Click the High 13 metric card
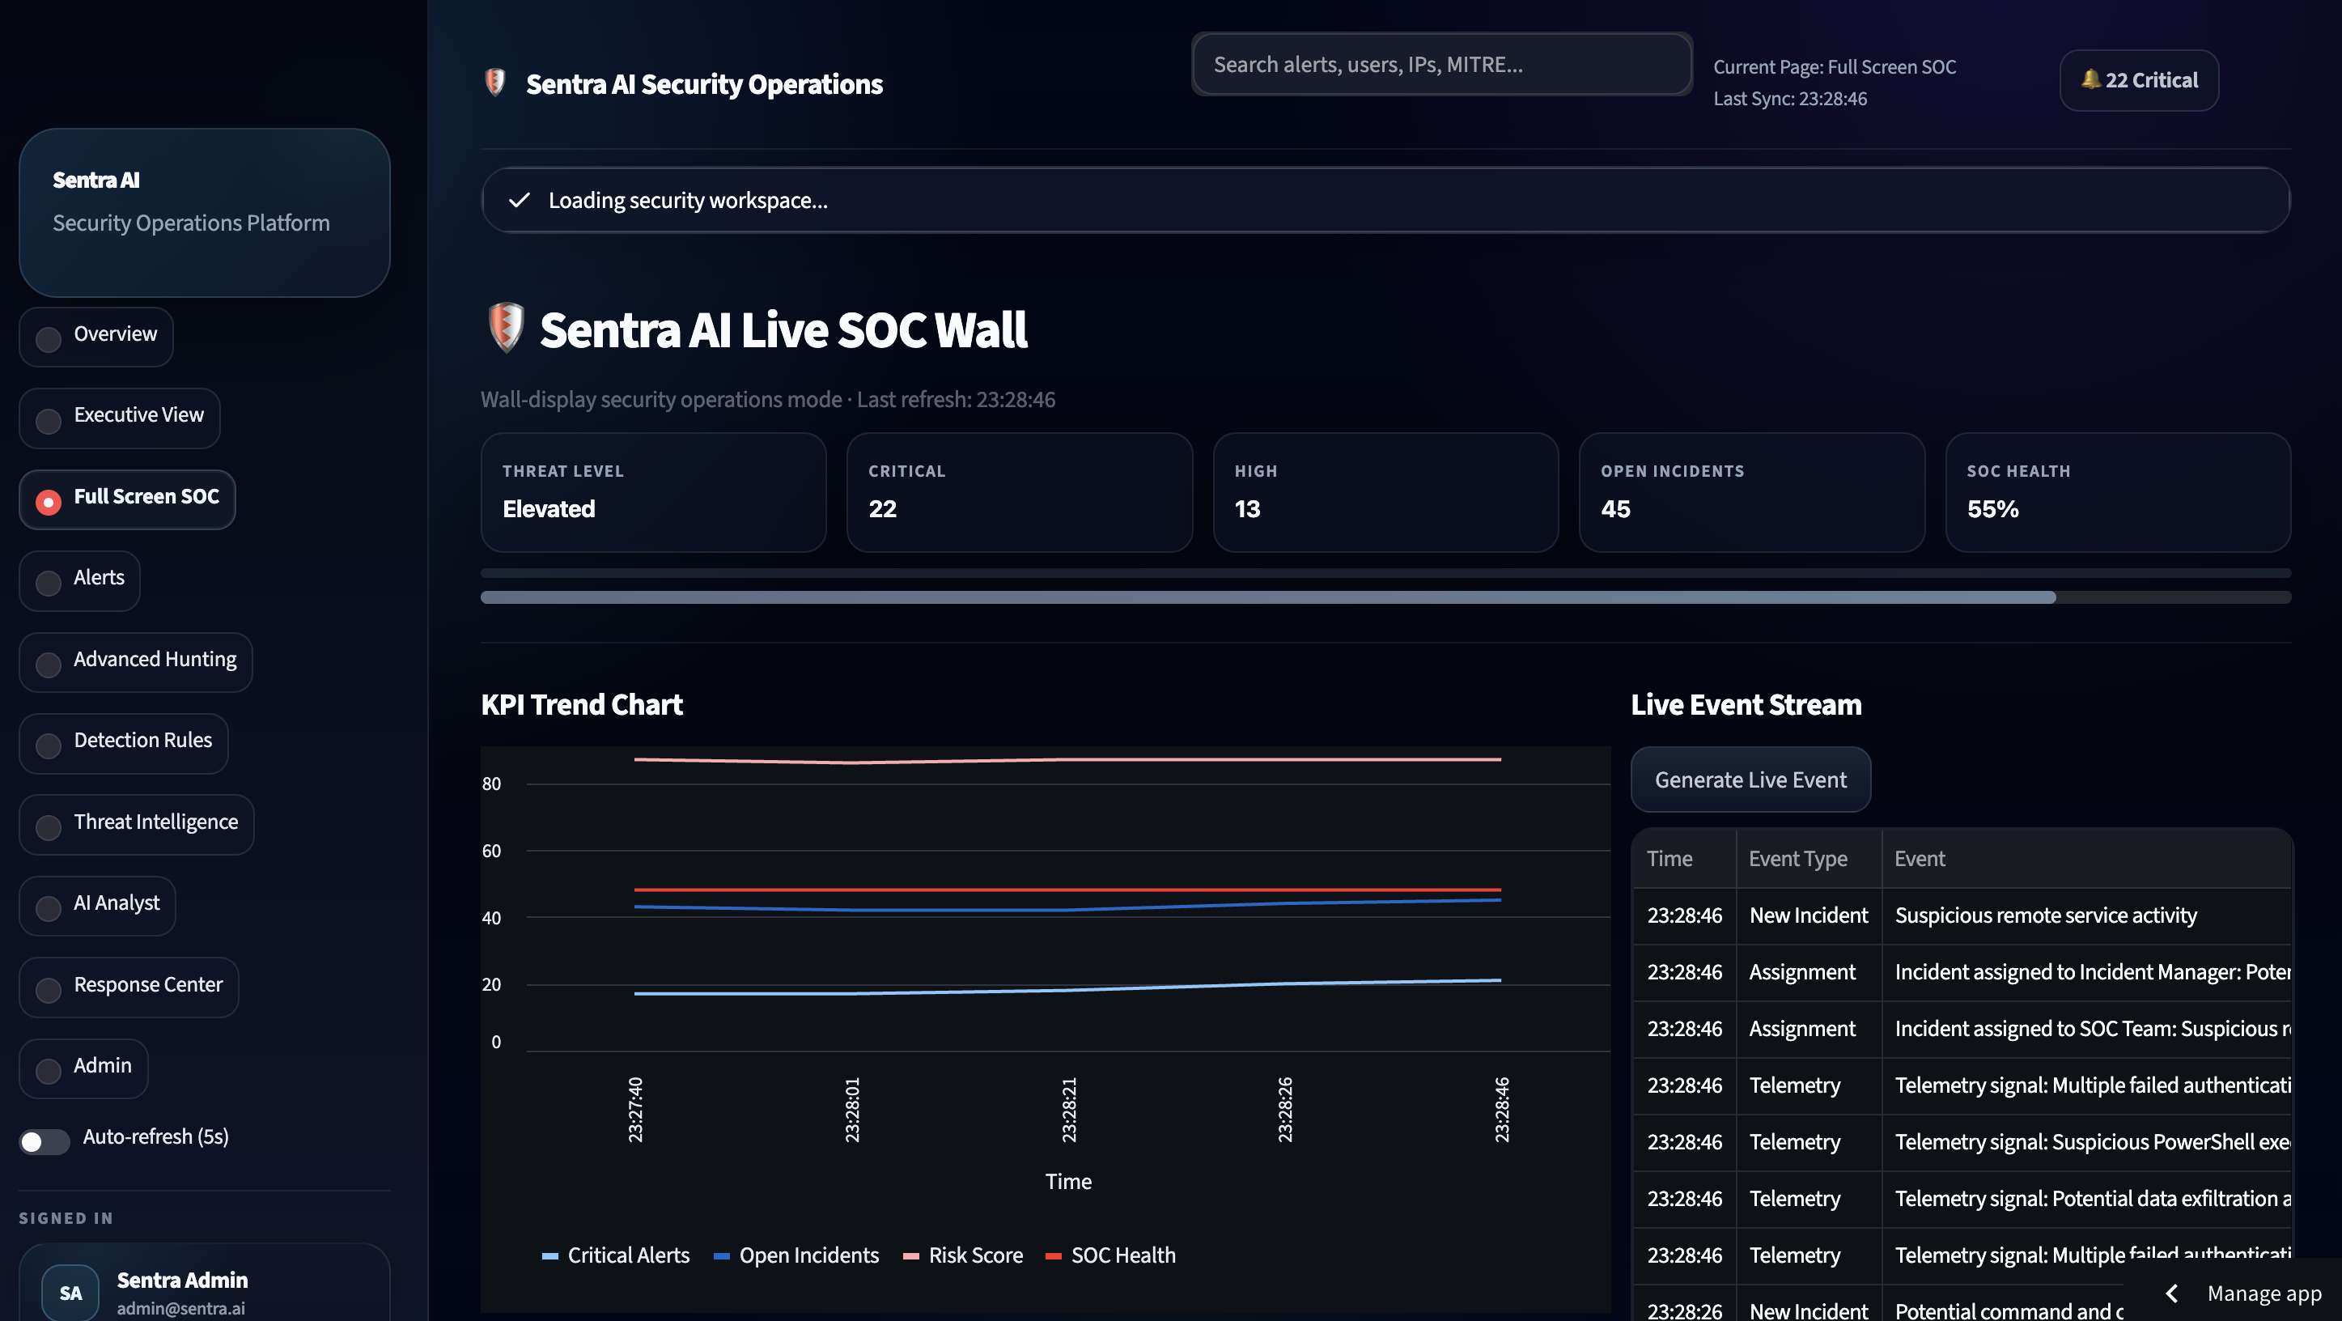This screenshot has width=2342, height=1321. [1385, 492]
